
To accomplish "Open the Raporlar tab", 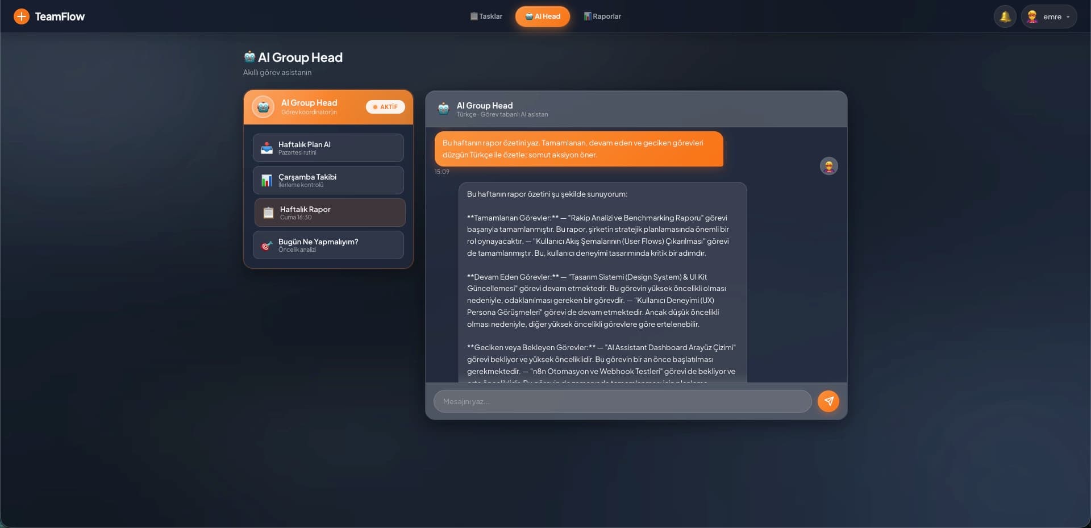I will point(602,16).
